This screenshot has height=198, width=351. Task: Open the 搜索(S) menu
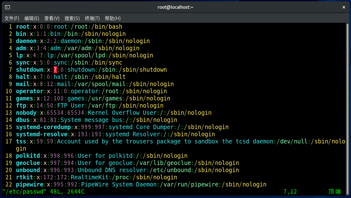tap(72, 18)
